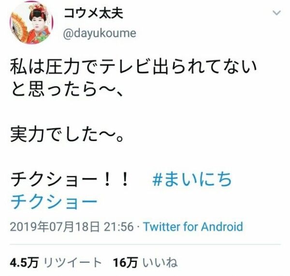
Task: Click the tweet line と思ったら〜、
Action: [67, 90]
